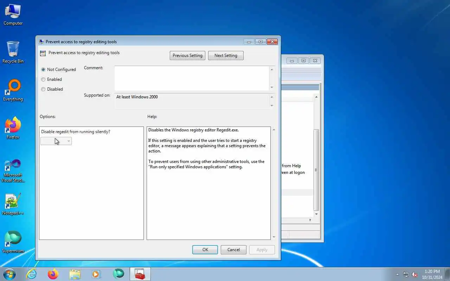Click the dialog title bar icon
Screen dimensions: 450x281
pos(41,41)
